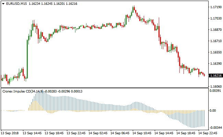This screenshot has width=223, height=137.
Task: Open the chart dropdown triangle beside EURUSD,M15
Action: coord(3,4)
